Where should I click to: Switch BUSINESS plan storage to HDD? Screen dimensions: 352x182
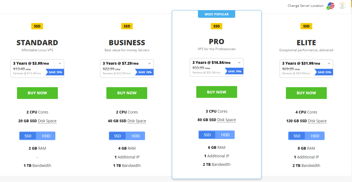click(x=136, y=136)
